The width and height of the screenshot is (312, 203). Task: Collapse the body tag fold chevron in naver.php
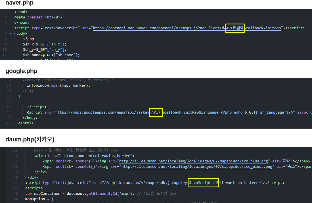click(x=11, y=34)
